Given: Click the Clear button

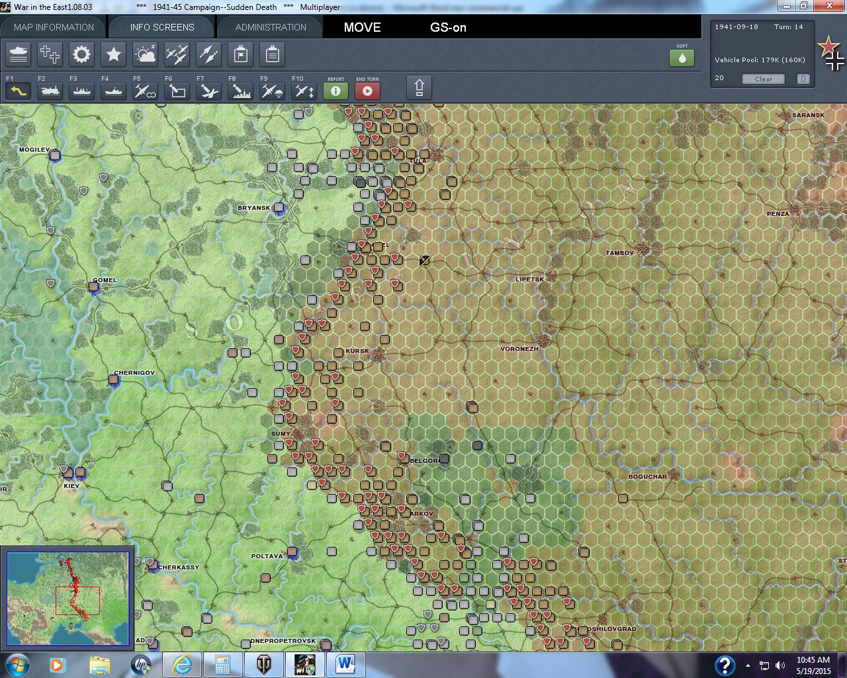Looking at the screenshot, I should 763,79.
